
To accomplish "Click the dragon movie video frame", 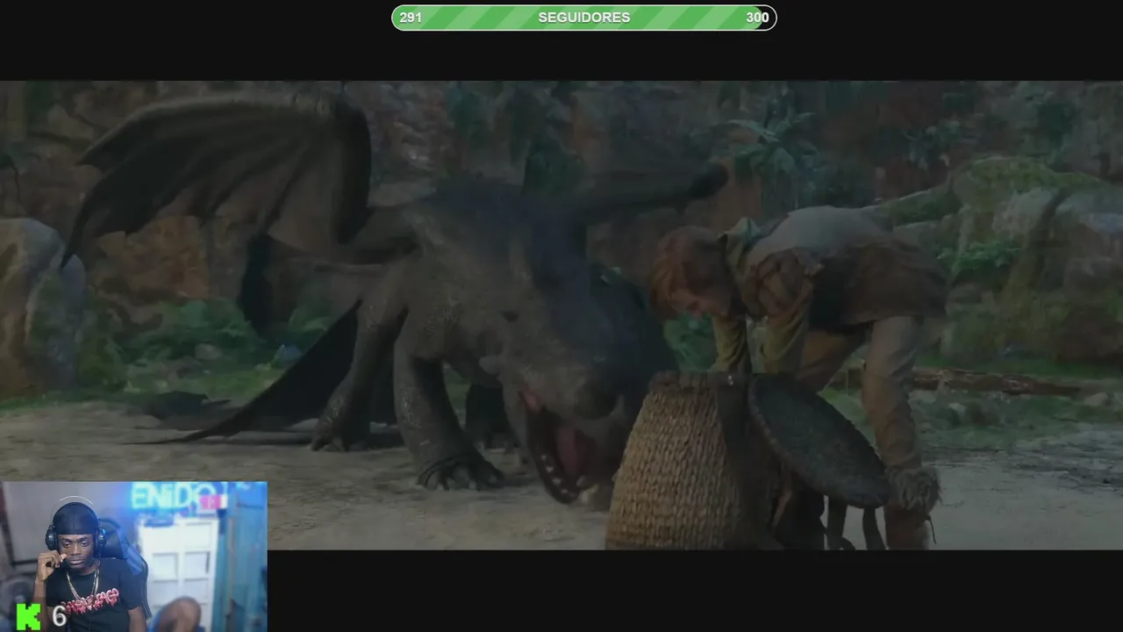I will (561, 315).
